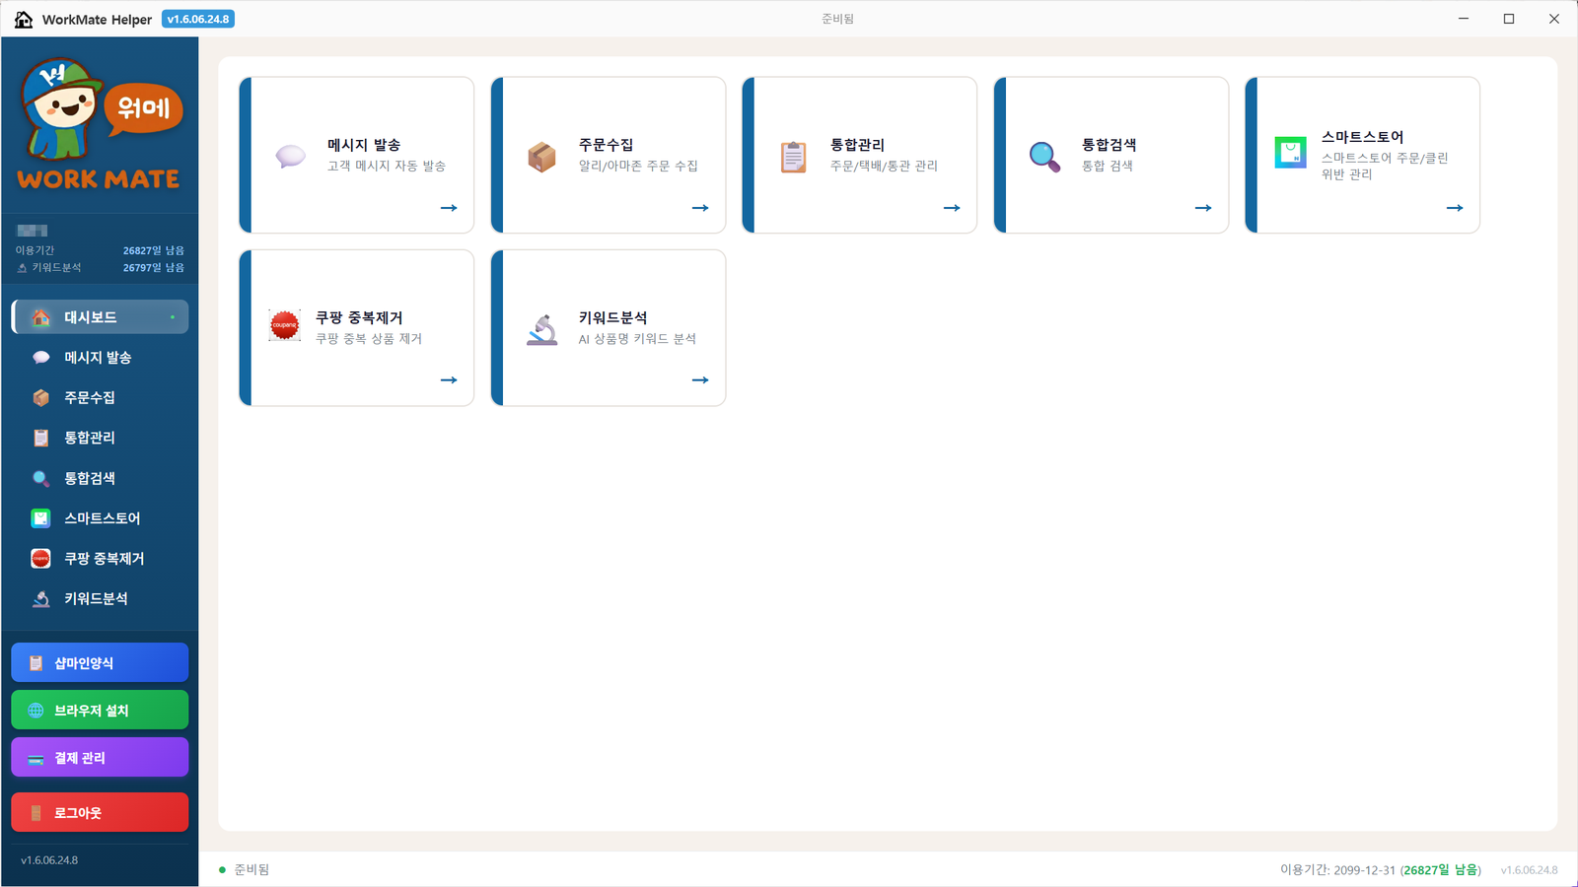This screenshot has width=1578, height=887.
Task: Click the arrow on the 스마트스토어 card
Action: coord(1455,208)
